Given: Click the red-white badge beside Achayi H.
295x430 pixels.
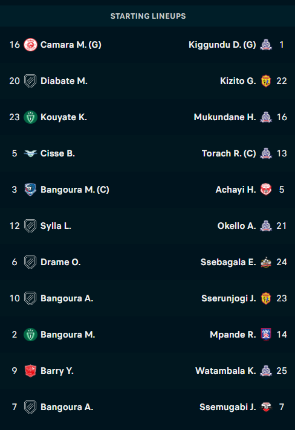Looking at the screenshot, I should 265,190.
